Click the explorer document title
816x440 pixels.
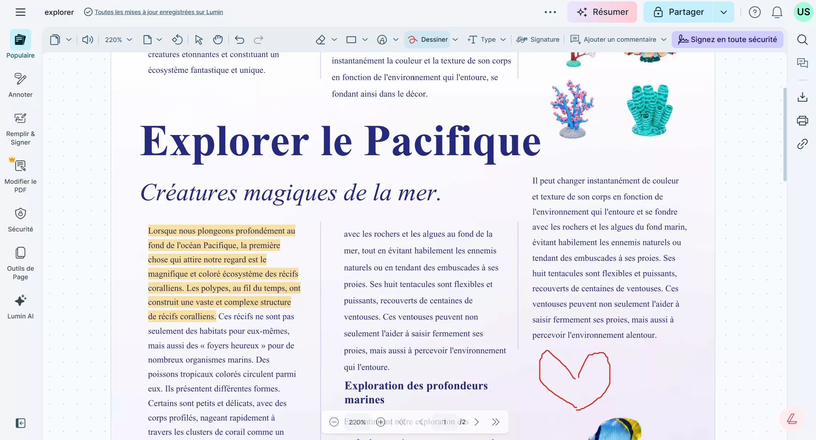59,12
